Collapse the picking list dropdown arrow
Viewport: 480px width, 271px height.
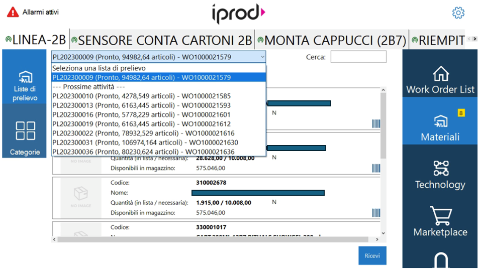pos(262,57)
